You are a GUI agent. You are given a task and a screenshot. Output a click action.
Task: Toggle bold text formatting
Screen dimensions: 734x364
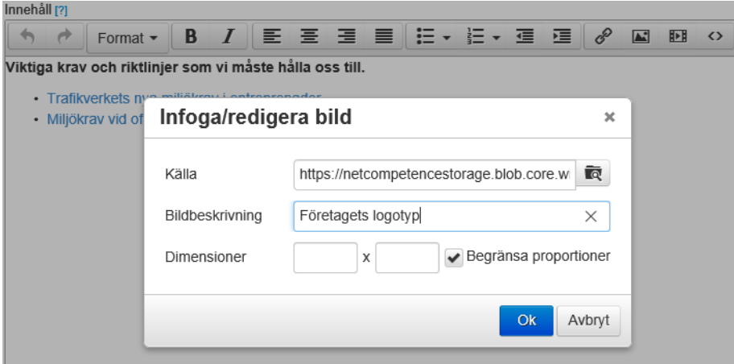point(191,37)
